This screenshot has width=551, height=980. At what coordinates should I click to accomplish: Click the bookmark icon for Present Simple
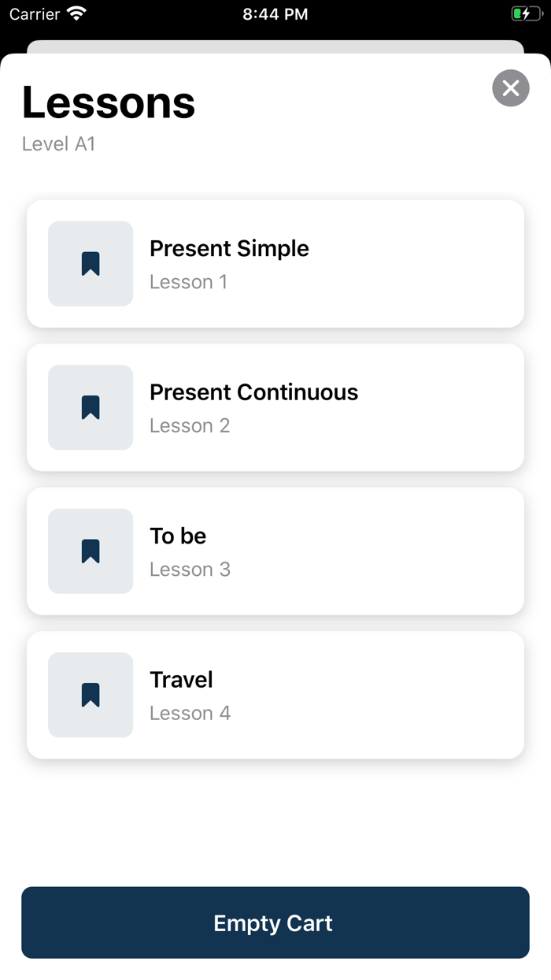pos(90,264)
